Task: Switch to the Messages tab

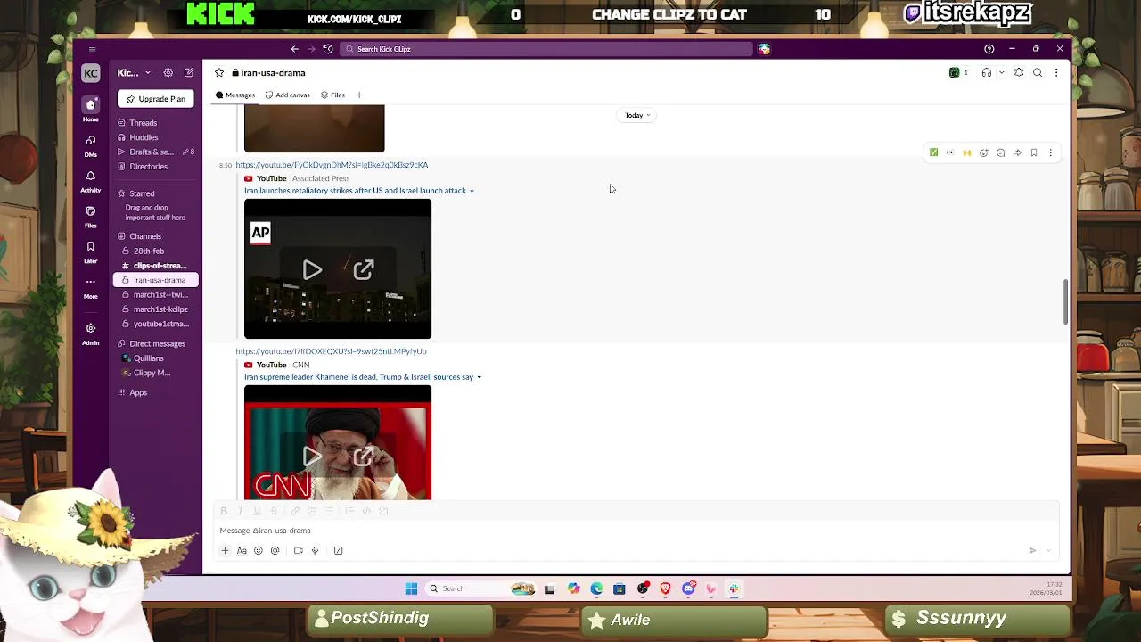Action: [x=235, y=95]
